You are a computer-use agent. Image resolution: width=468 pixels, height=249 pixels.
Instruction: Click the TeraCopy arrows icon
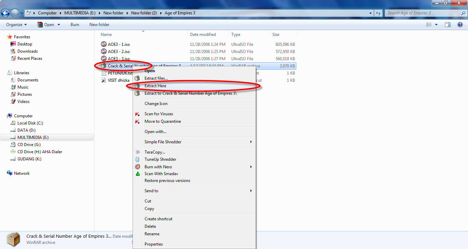[137, 152]
